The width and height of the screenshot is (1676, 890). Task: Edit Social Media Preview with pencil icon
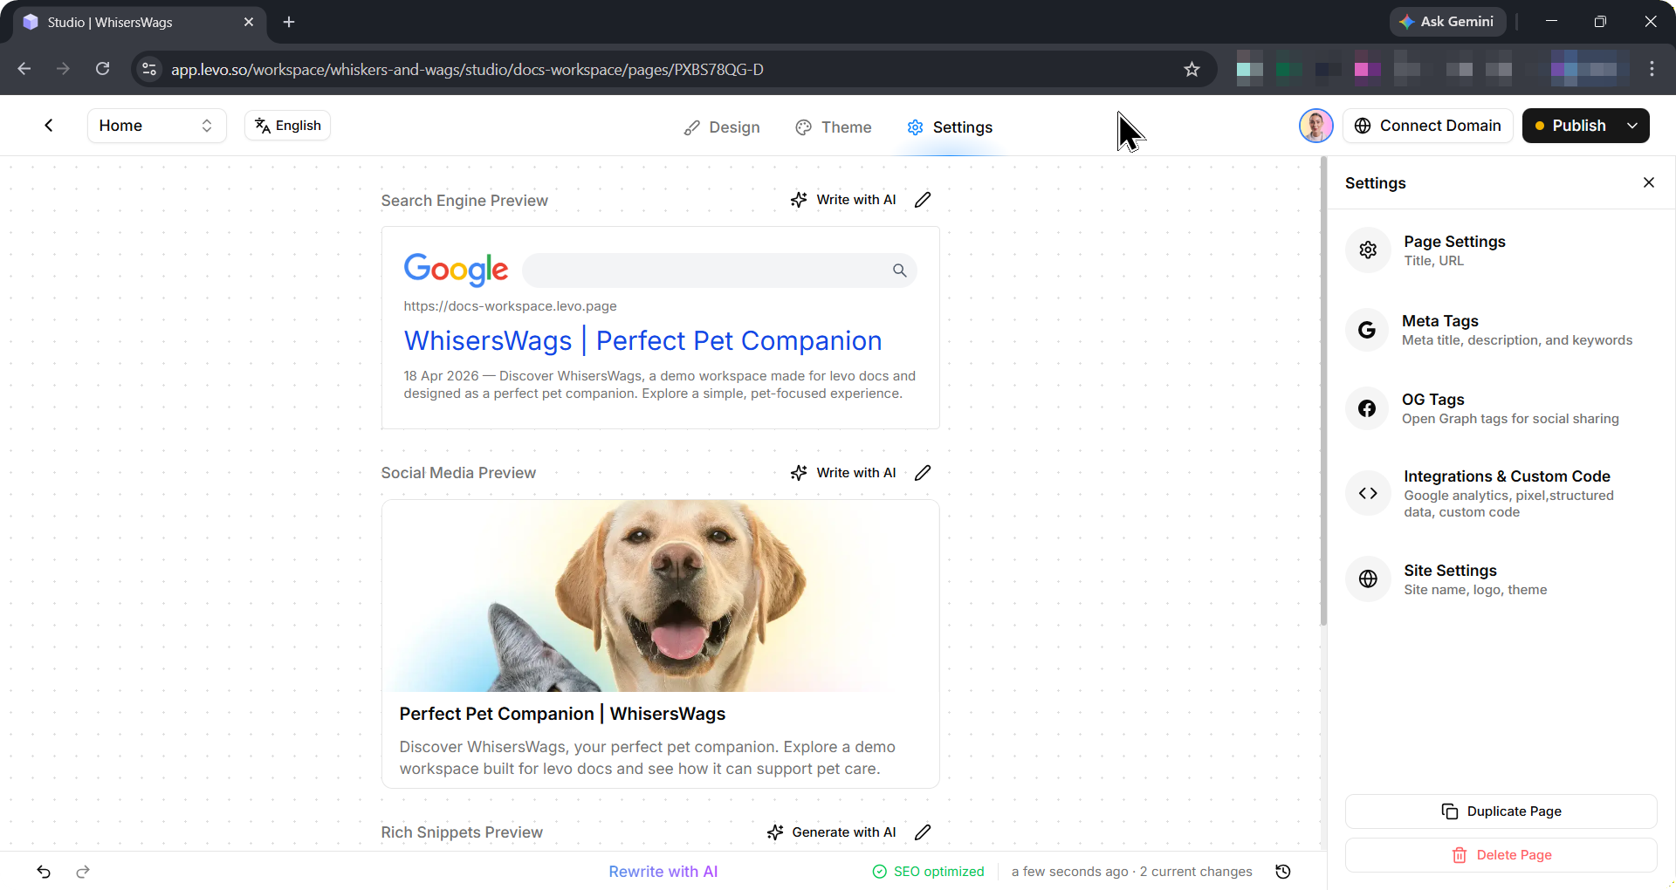click(x=923, y=473)
